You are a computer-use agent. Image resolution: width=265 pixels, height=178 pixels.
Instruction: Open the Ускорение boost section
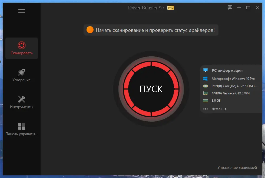pyautogui.click(x=21, y=75)
